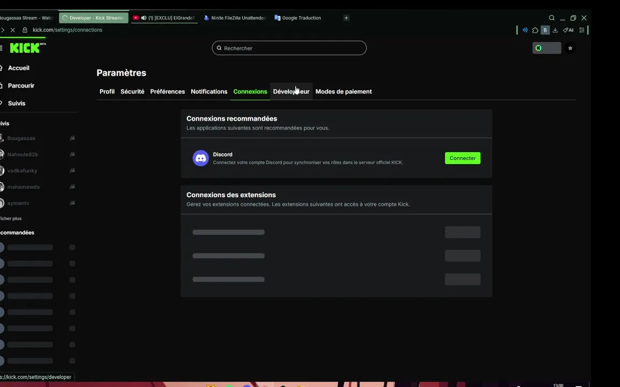Image resolution: width=620 pixels, height=387 pixels.
Task: Open the Kick account avatar menu
Action: pyautogui.click(x=546, y=48)
